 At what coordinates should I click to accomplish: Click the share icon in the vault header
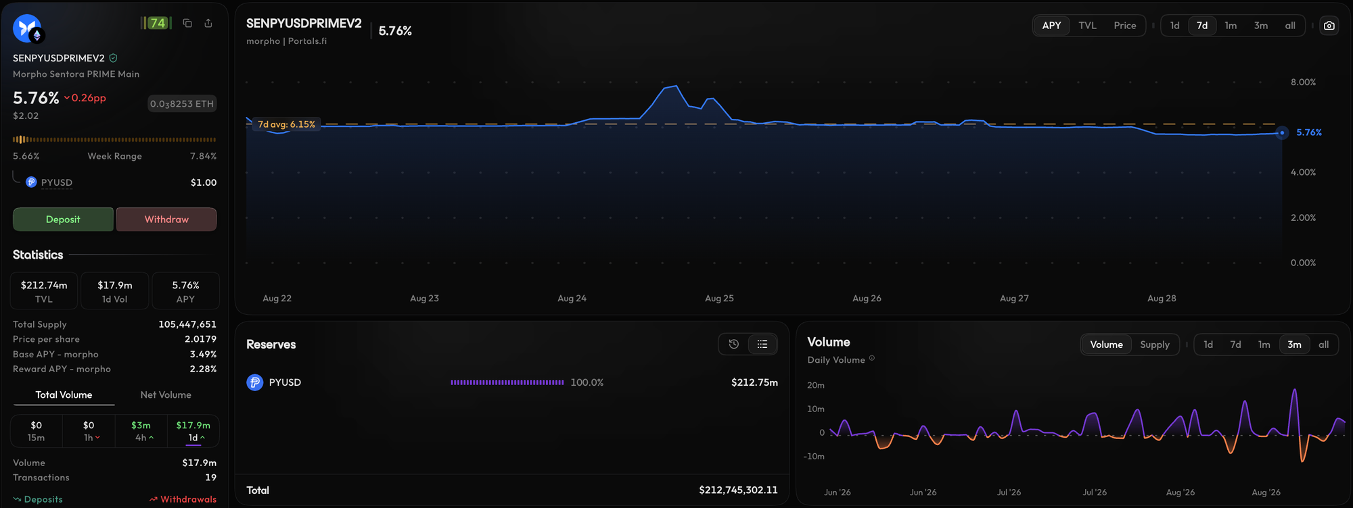tap(208, 23)
